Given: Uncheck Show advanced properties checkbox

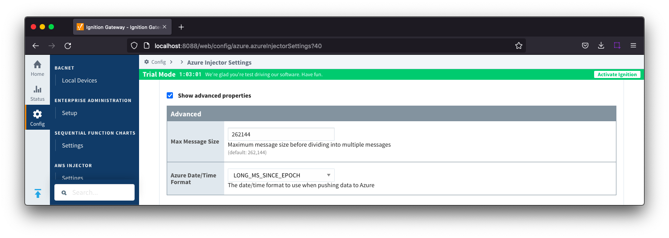Looking at the screenshot, I should [x=170, y=95].
